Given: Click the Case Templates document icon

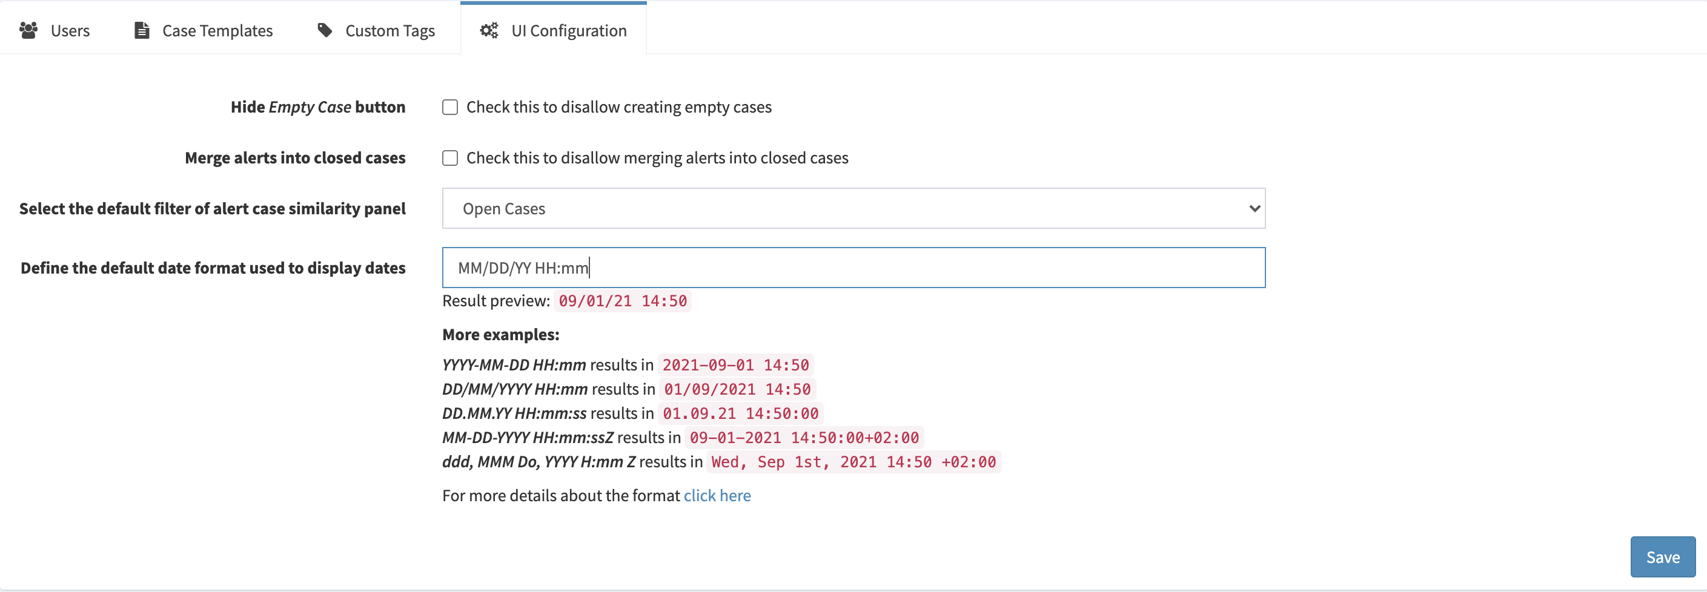Looking at the screenshot, I should (142, 30).
